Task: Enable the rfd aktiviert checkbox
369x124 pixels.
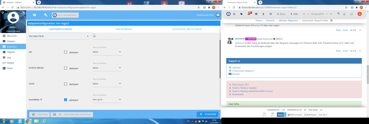Action: 65,52
